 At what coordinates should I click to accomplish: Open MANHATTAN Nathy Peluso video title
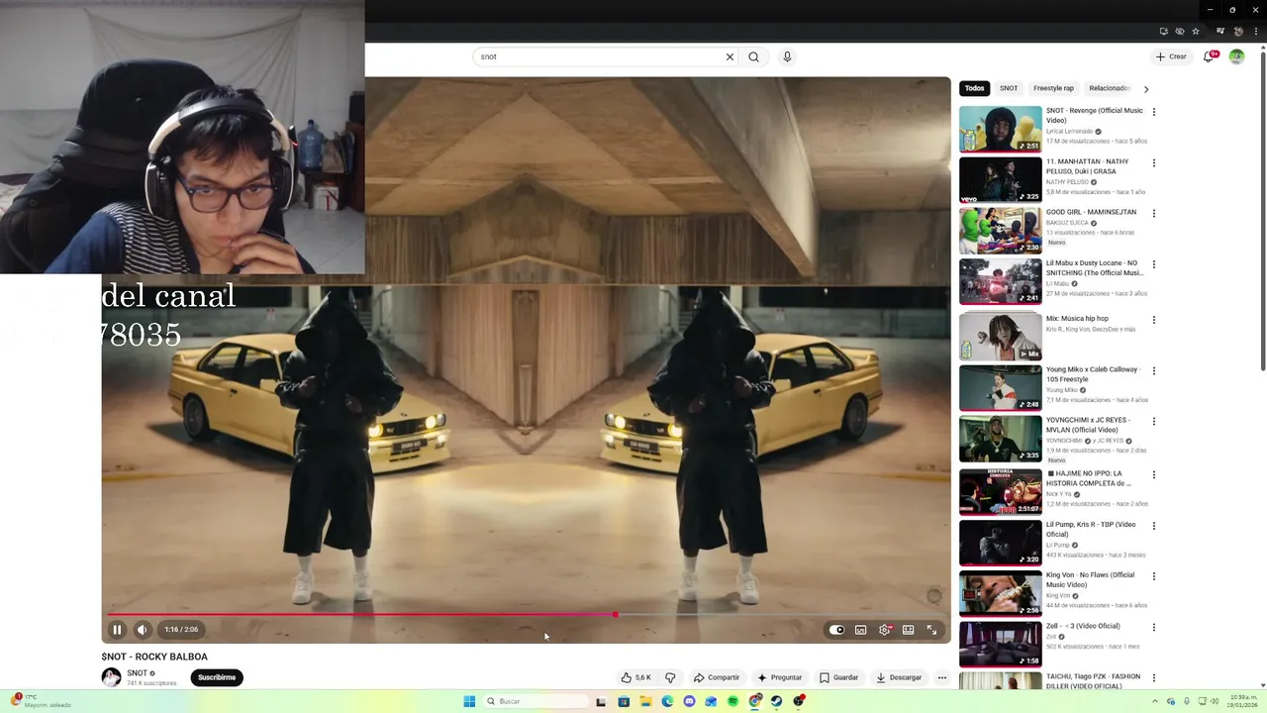click(1088, 166)
